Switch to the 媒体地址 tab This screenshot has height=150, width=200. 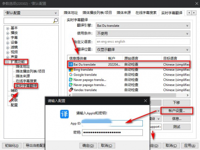pos(71,13)
